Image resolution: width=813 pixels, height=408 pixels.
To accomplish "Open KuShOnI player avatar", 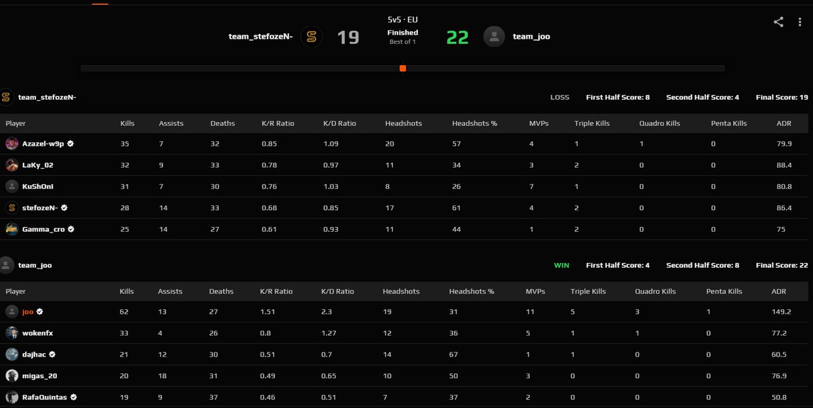I will coord(12,186).
